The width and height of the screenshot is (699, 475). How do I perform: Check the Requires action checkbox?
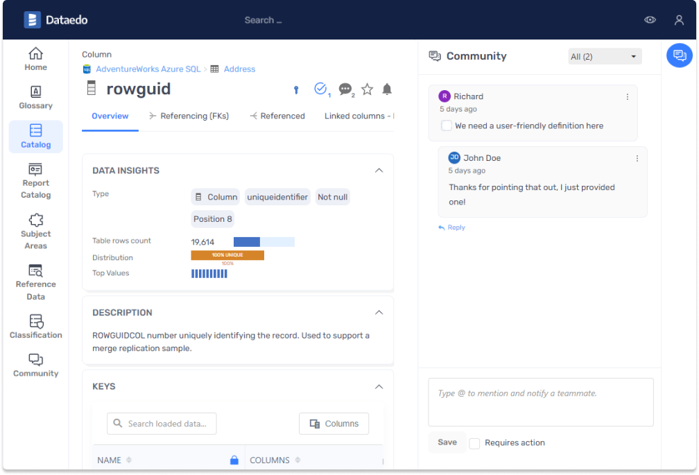click(474, 442)
